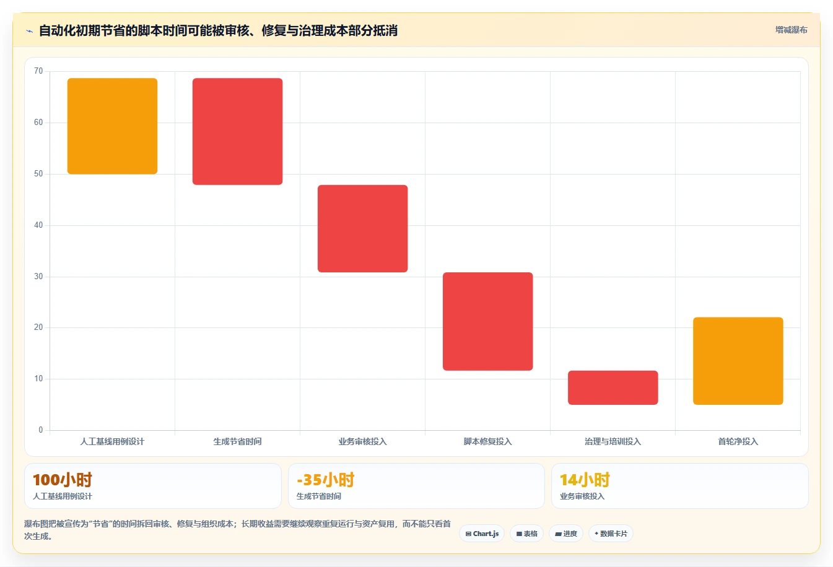Click the orange 首轮净投入 bar

pos(738,361)
